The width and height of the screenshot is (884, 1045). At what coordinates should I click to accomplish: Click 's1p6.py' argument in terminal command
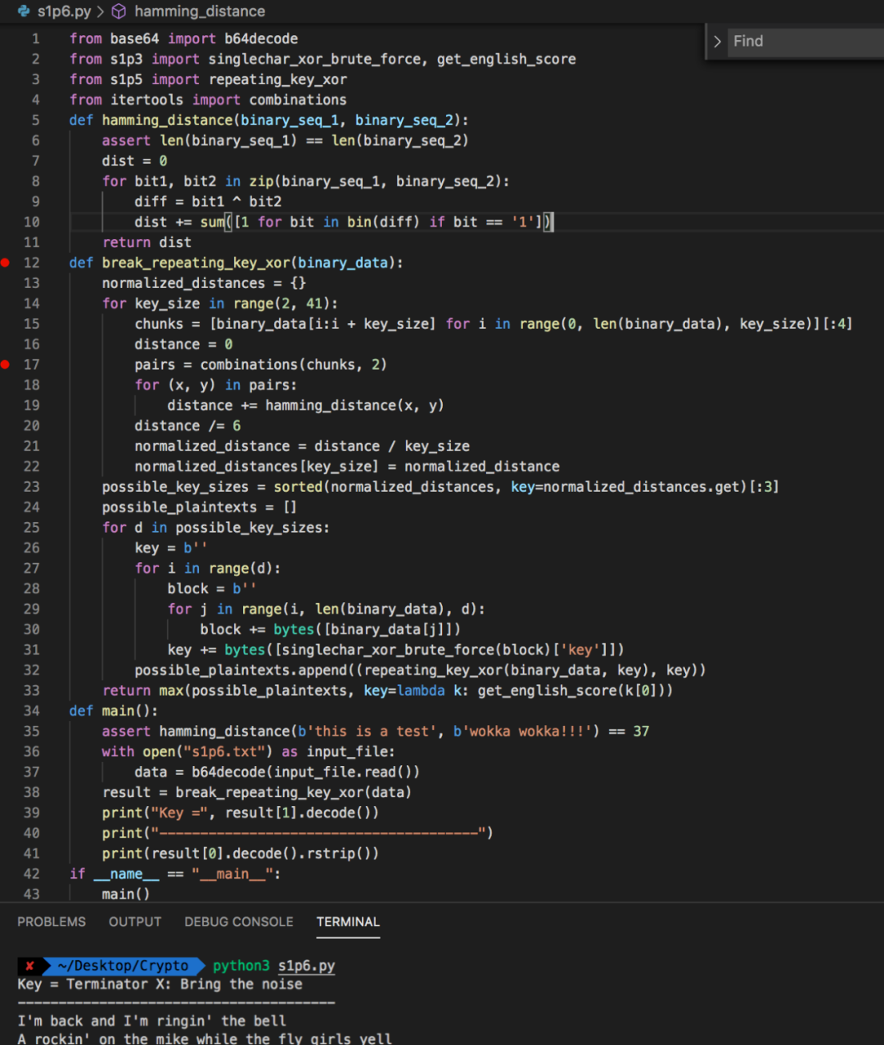coord(307,966)
